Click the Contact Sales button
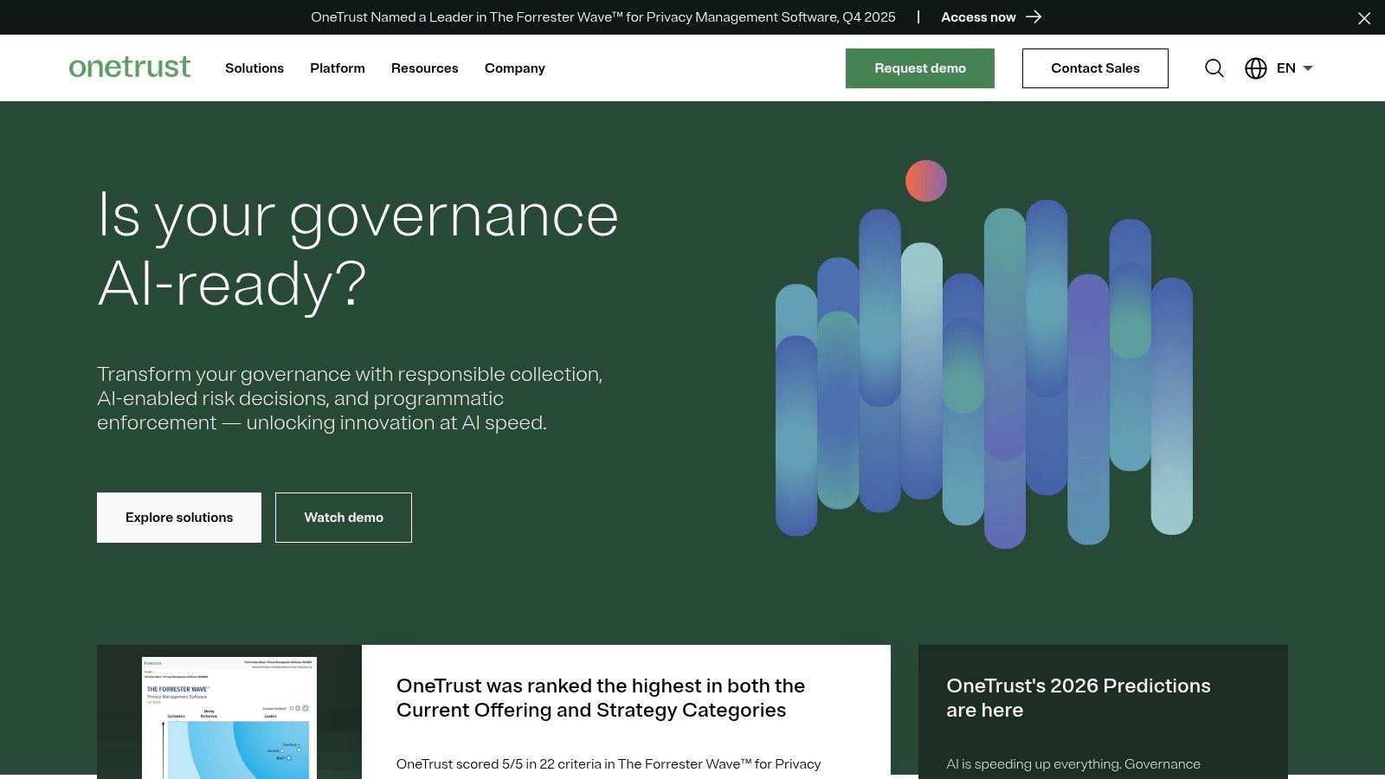This screenshot has height=779, width=1385. pos(1095,68)
